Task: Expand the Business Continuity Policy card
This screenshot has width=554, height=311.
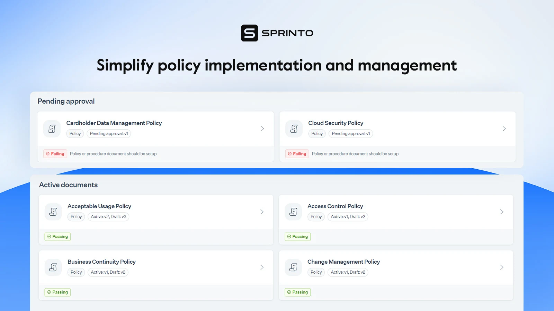Action: [x=262, y=267]
